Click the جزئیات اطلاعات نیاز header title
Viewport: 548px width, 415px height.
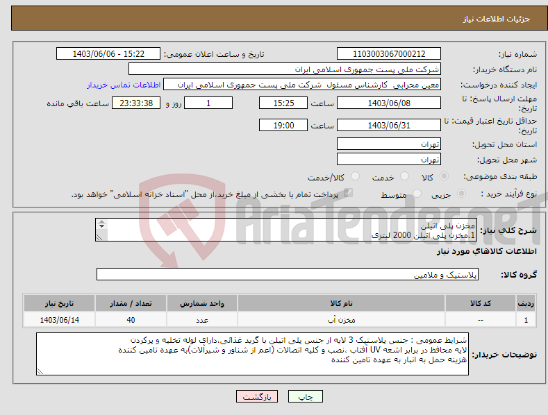pos(497,19)
